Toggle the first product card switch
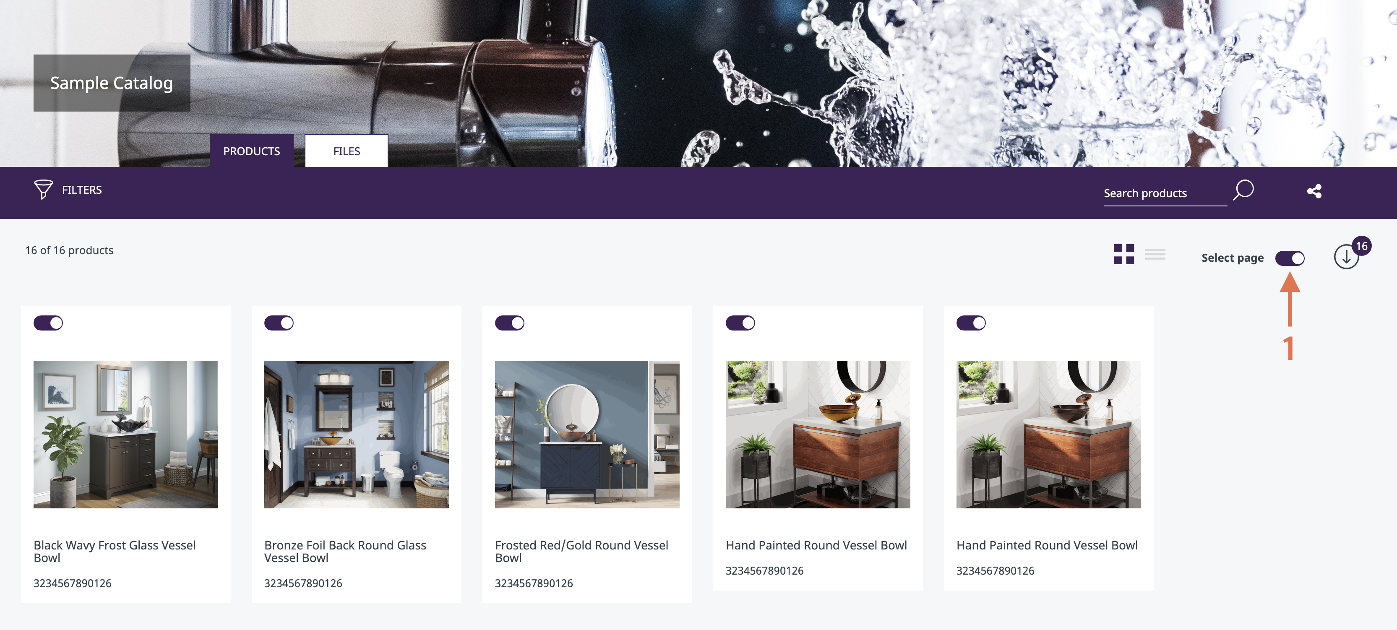This screenshot has height=630, width=1397. pos(48,323)
